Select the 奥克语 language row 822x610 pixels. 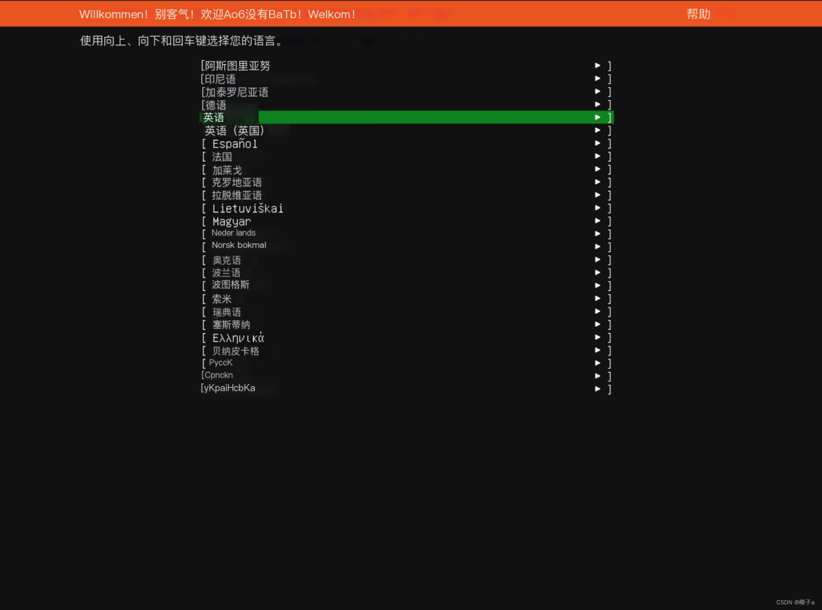(406, 260)
